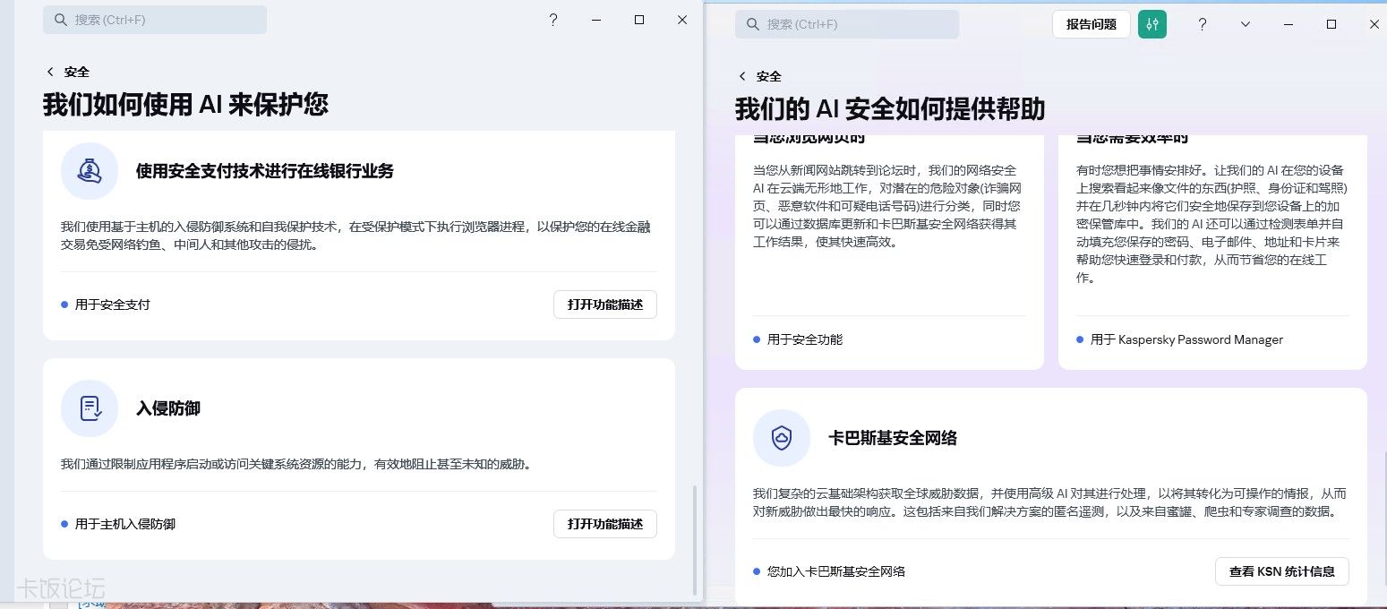Click the 用于 Kaspersky Password Manager label
This screenshot has height=609, width=1387.
1186,339
